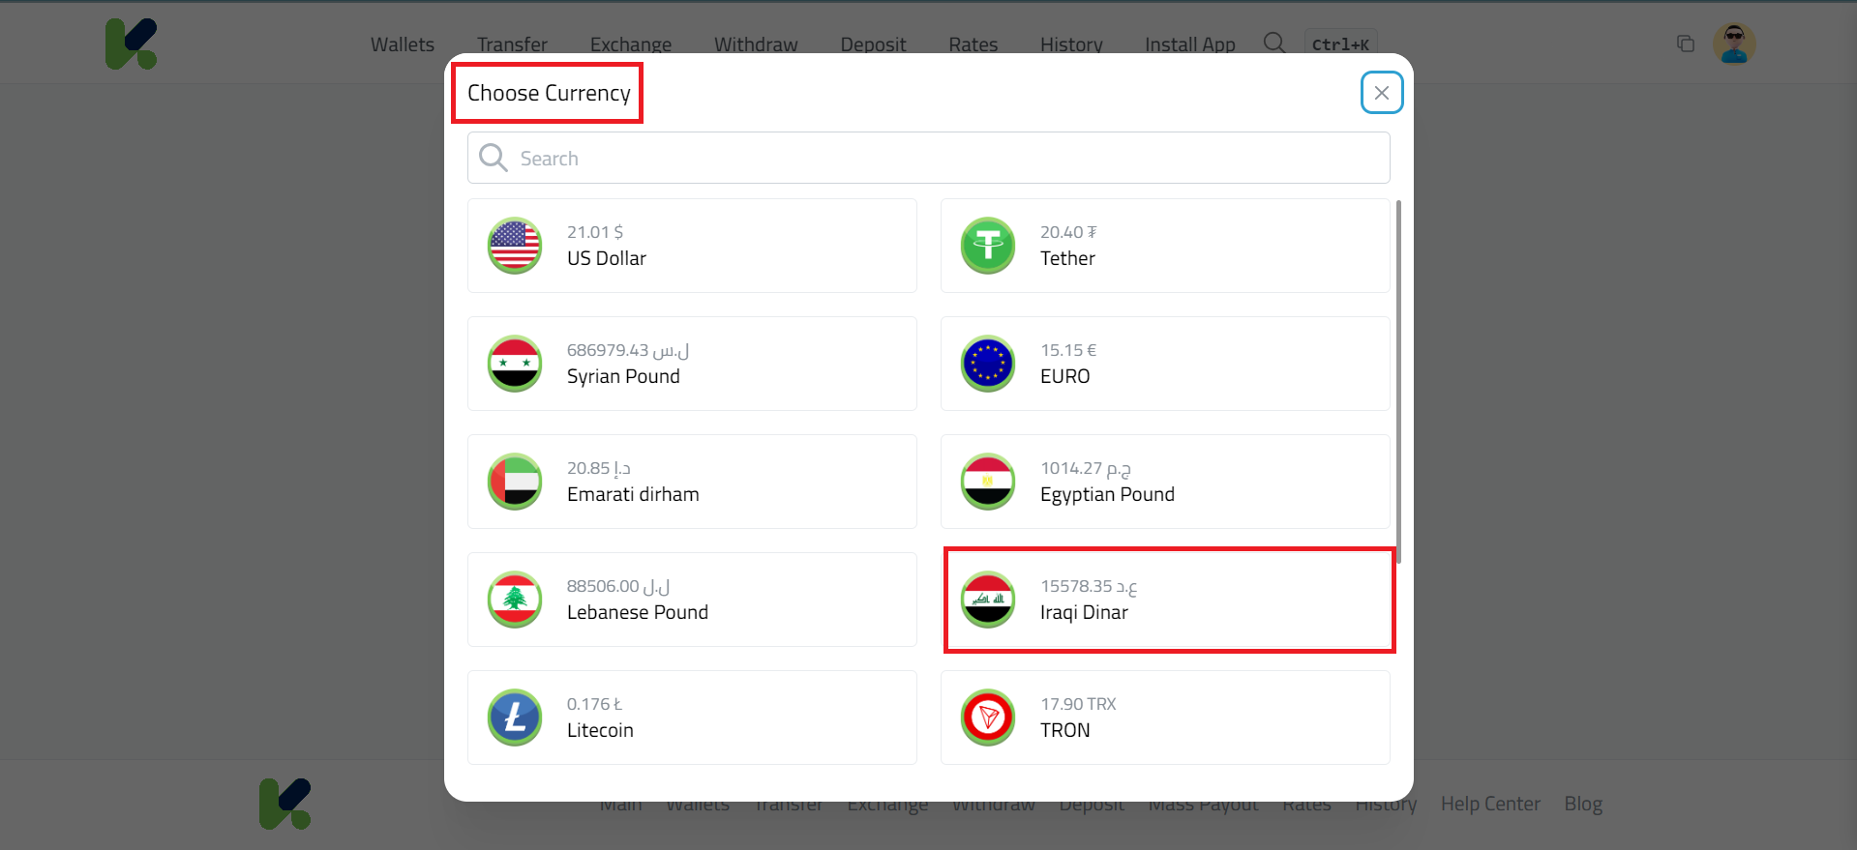Click the EURO flag icon
1857x850 pixels.
[x=988, y=364]
